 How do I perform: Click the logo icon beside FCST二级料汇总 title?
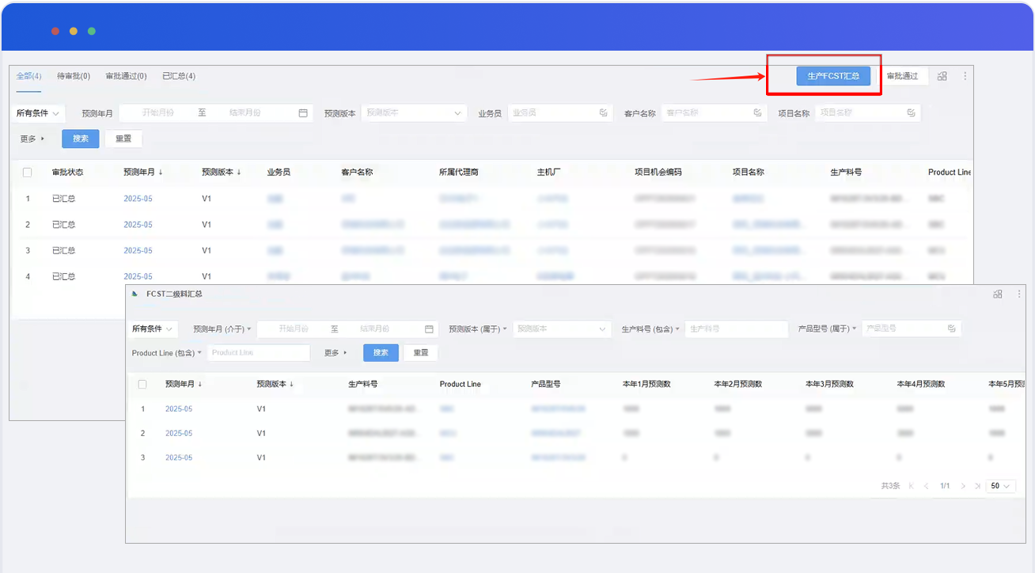tap(135, 294)
